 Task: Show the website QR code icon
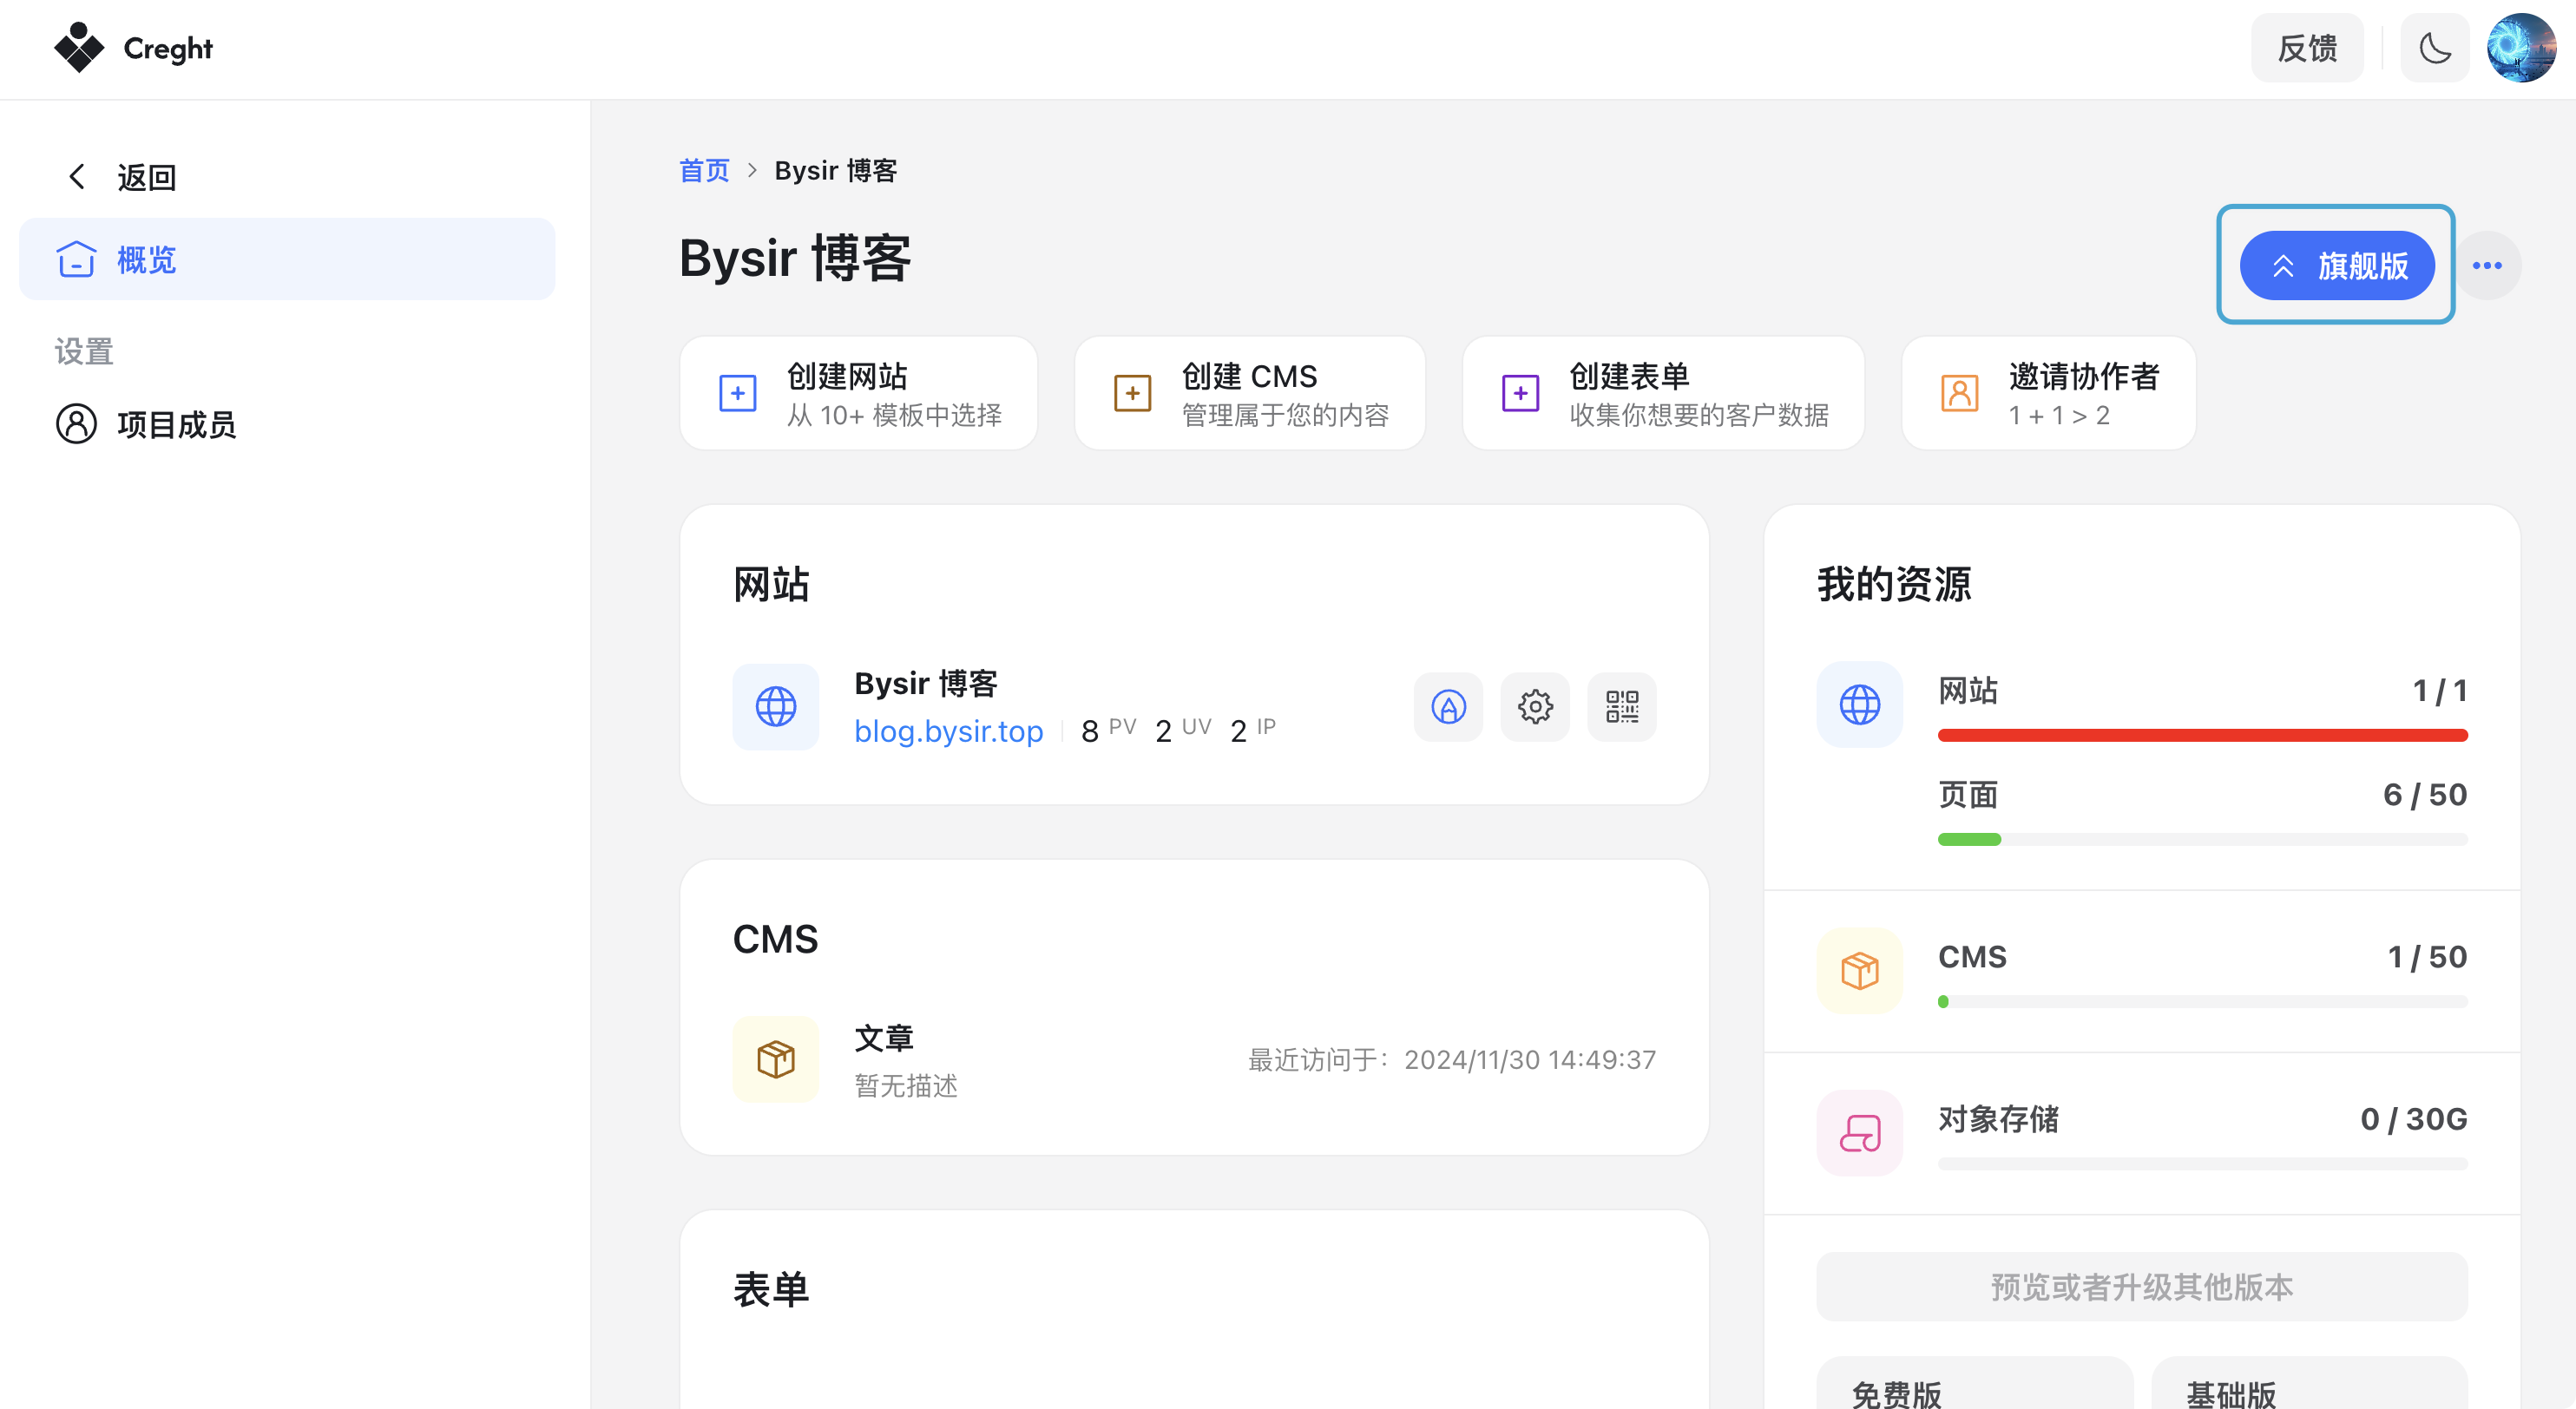1622,707
